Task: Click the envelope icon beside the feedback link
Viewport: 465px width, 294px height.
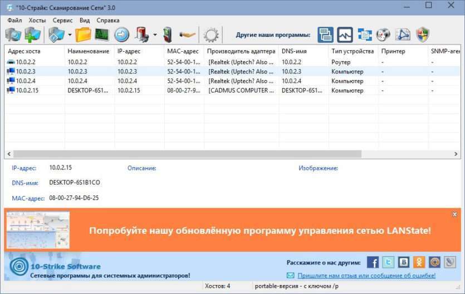Action: pyautogui.click(x=291, y=276)
